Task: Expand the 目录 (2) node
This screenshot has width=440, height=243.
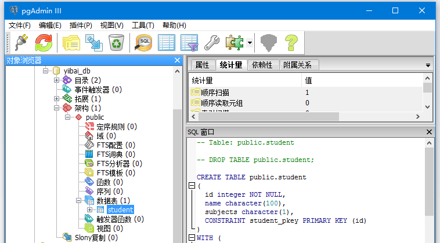Action: point(56,80)
